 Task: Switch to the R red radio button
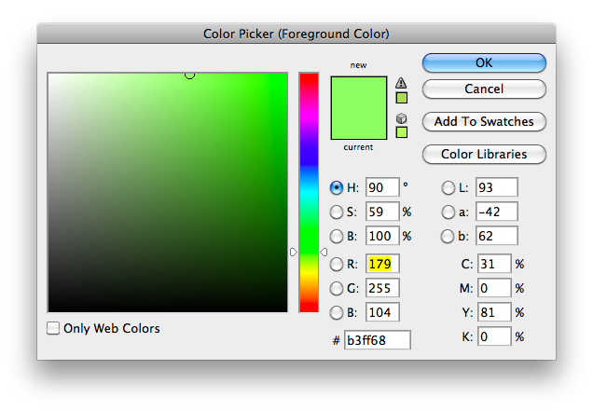coord(337,265)
